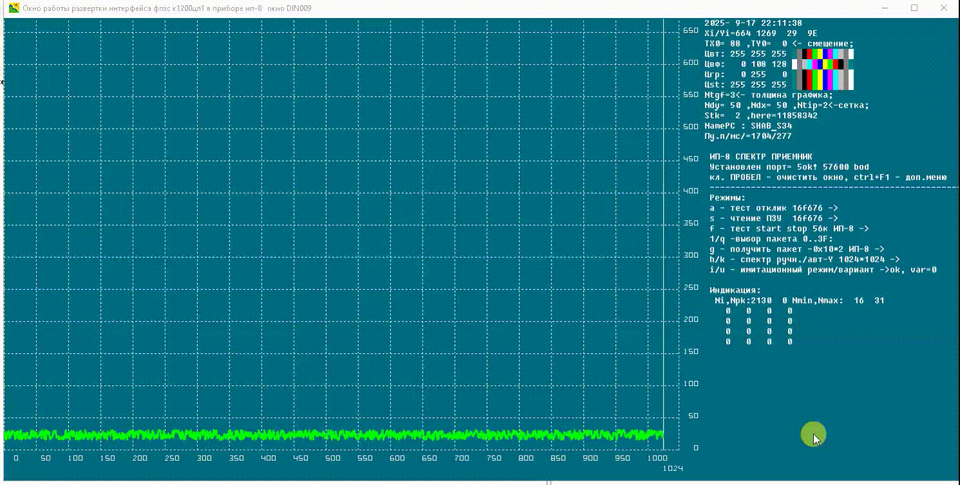960x485 pixels.
Task: Select the 'g - получить пакет' mode line
Action: (796, 249)
